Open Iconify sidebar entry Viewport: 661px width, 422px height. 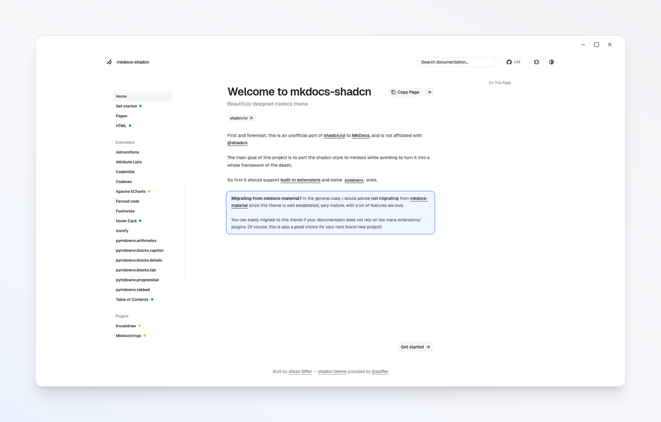122,231
